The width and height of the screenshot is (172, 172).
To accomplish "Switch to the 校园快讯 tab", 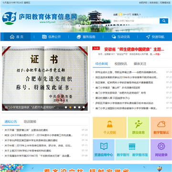I will pyautogui.click(x=121, y=64).
